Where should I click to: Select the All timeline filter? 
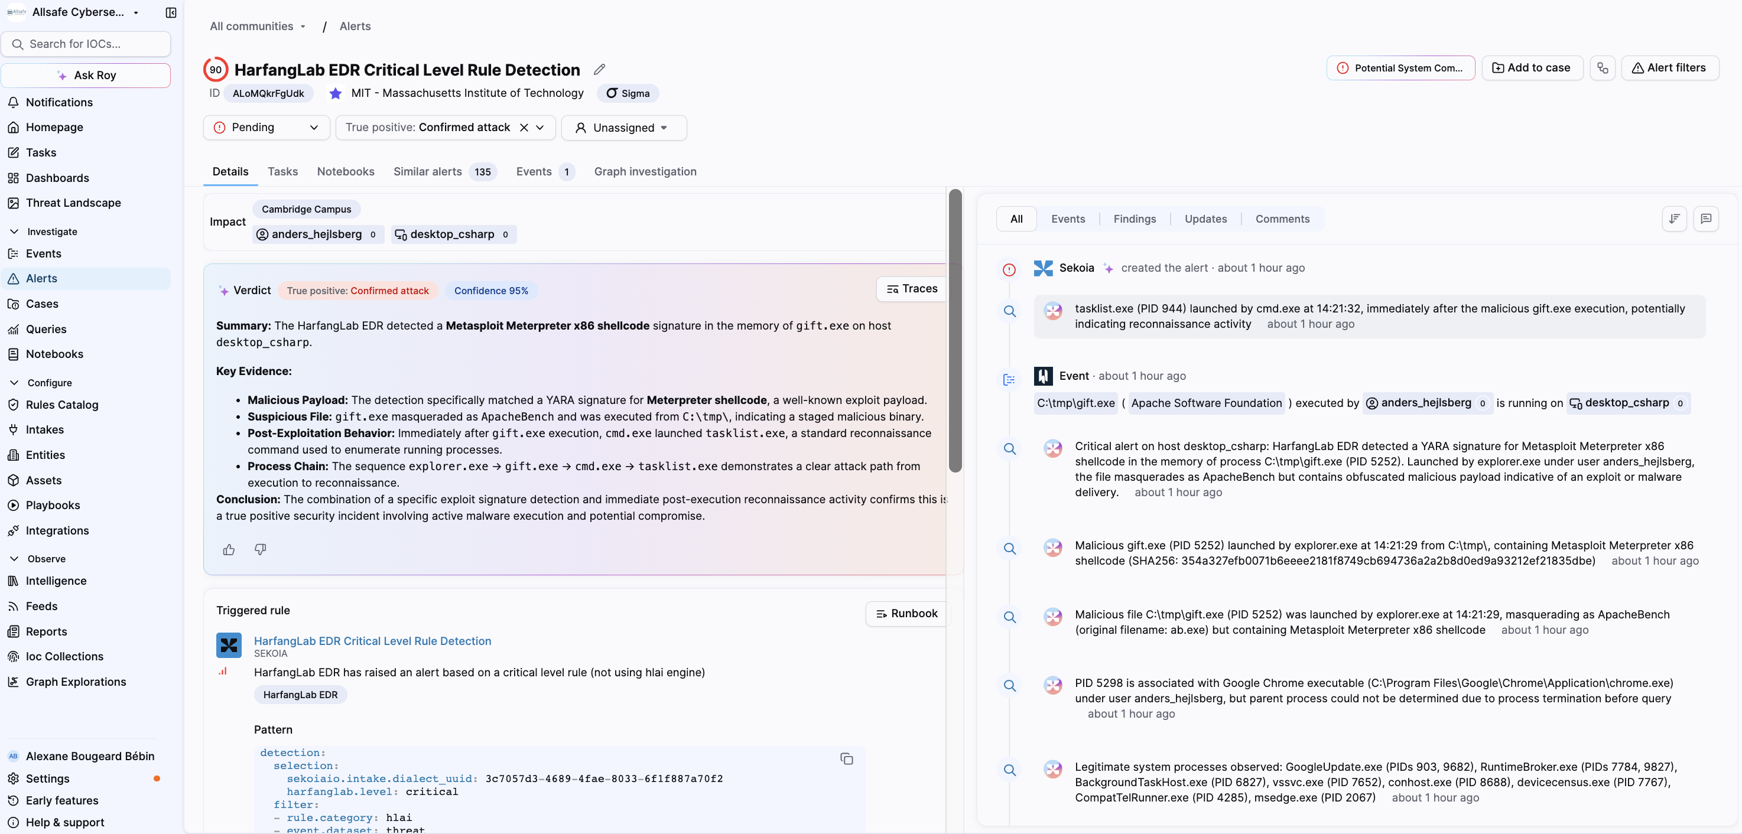1016,219
